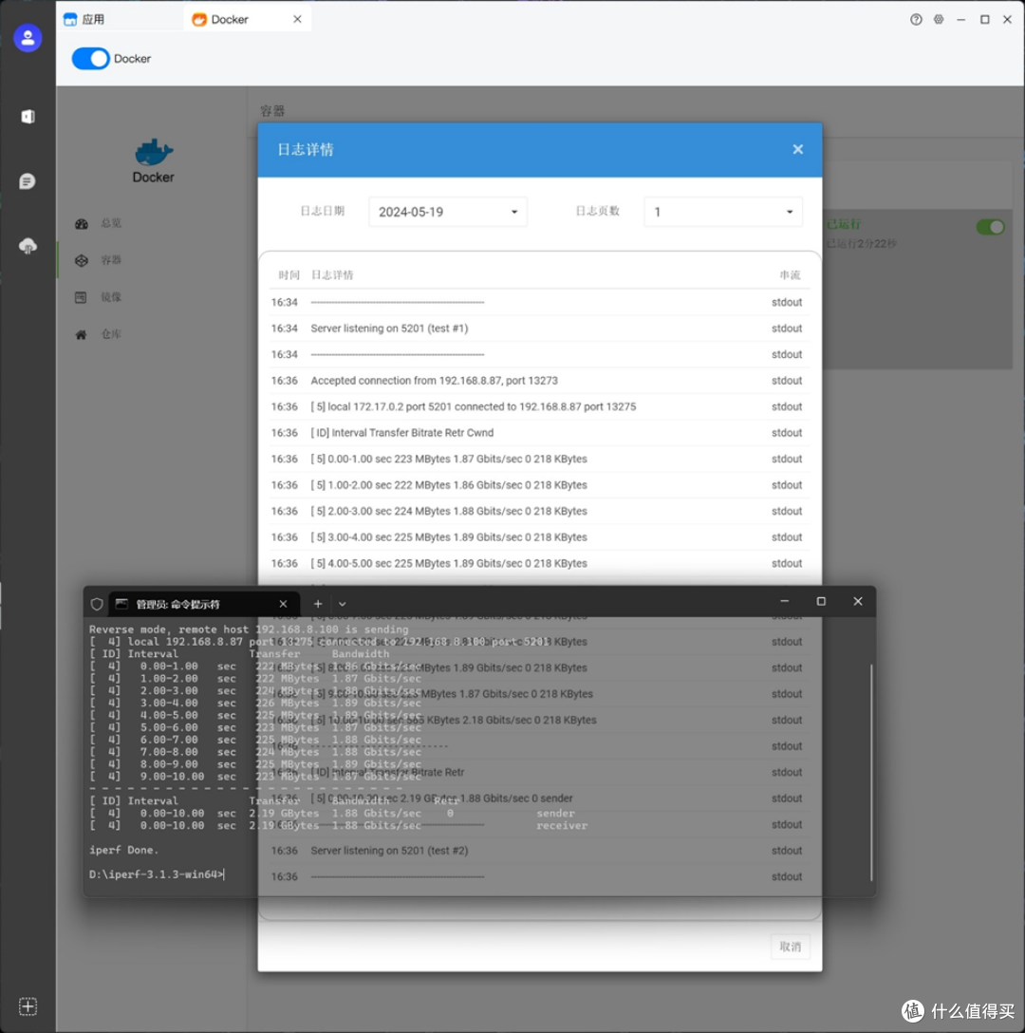The width and height of the screenshot is (1025, 1033).
Task: Open 总览 in the Docker menu
Action: [111, 223]
